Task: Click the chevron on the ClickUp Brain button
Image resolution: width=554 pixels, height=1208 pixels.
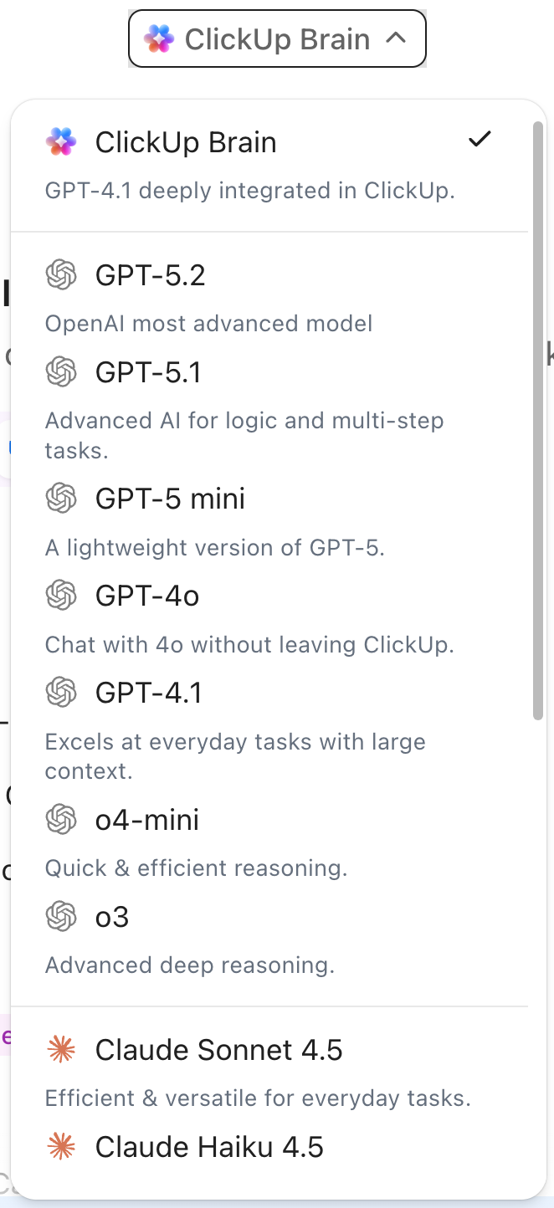Action: click(395, 38)
